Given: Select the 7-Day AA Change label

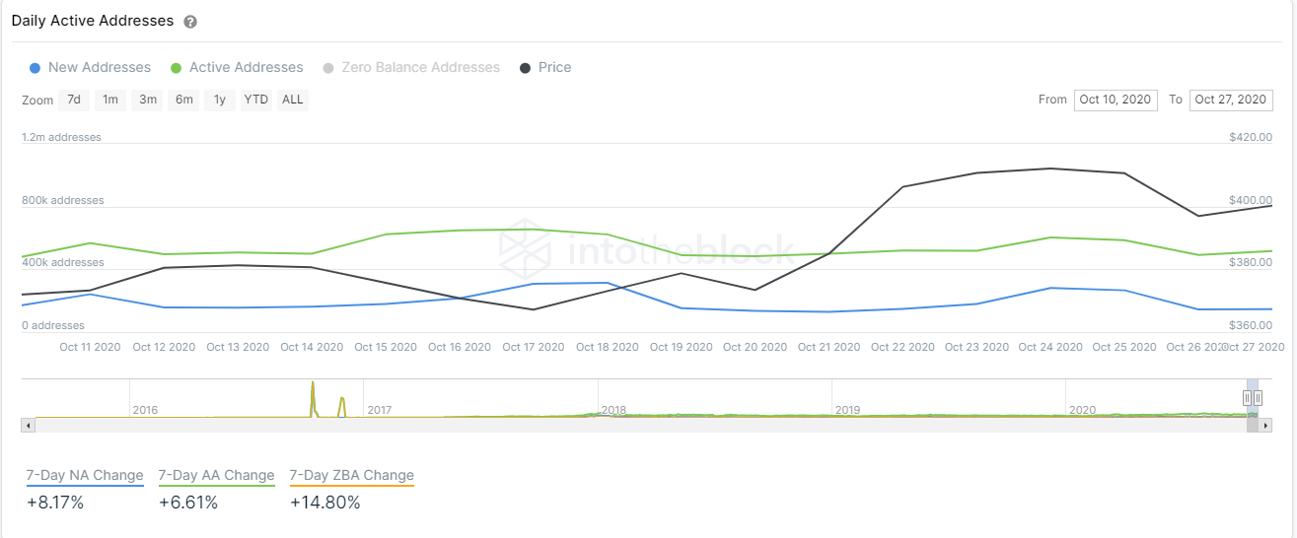Looking at the screenshot, I should pyautogui.click(x=217, y=476).
